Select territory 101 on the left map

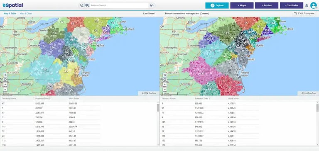click(76, 76)
